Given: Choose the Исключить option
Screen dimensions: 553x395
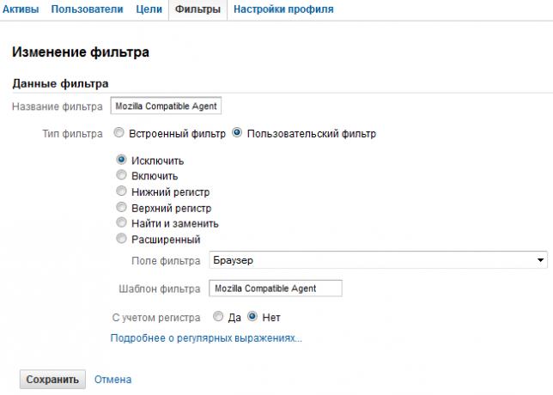Looking at the screenshot, I should point(122,160).
